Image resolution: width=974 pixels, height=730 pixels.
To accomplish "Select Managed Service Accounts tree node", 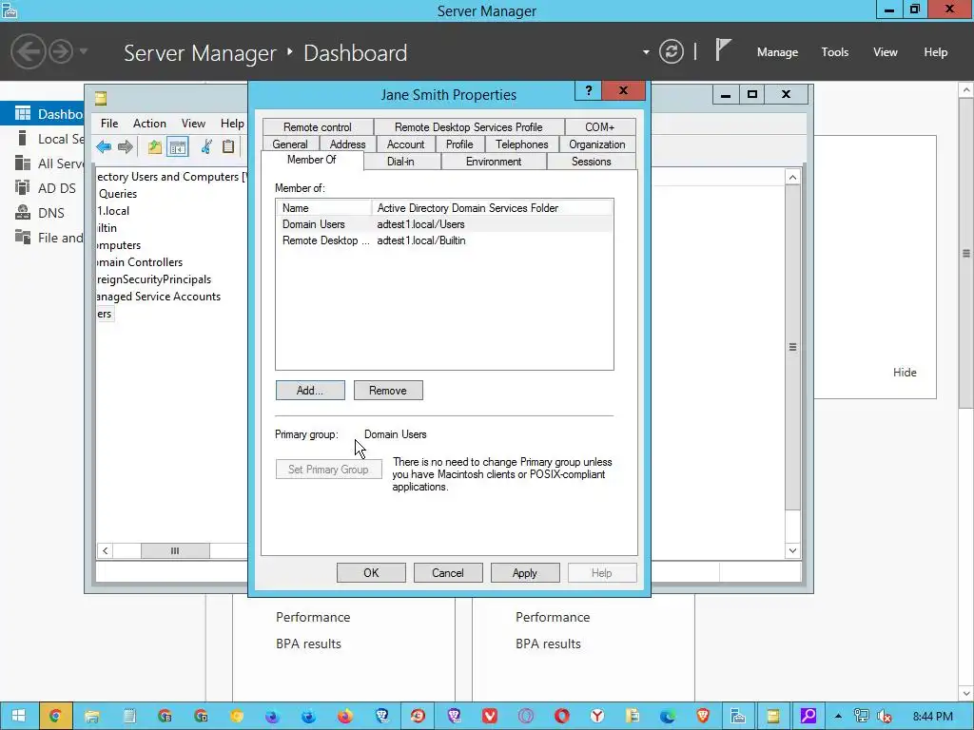I will coord(159,297).
